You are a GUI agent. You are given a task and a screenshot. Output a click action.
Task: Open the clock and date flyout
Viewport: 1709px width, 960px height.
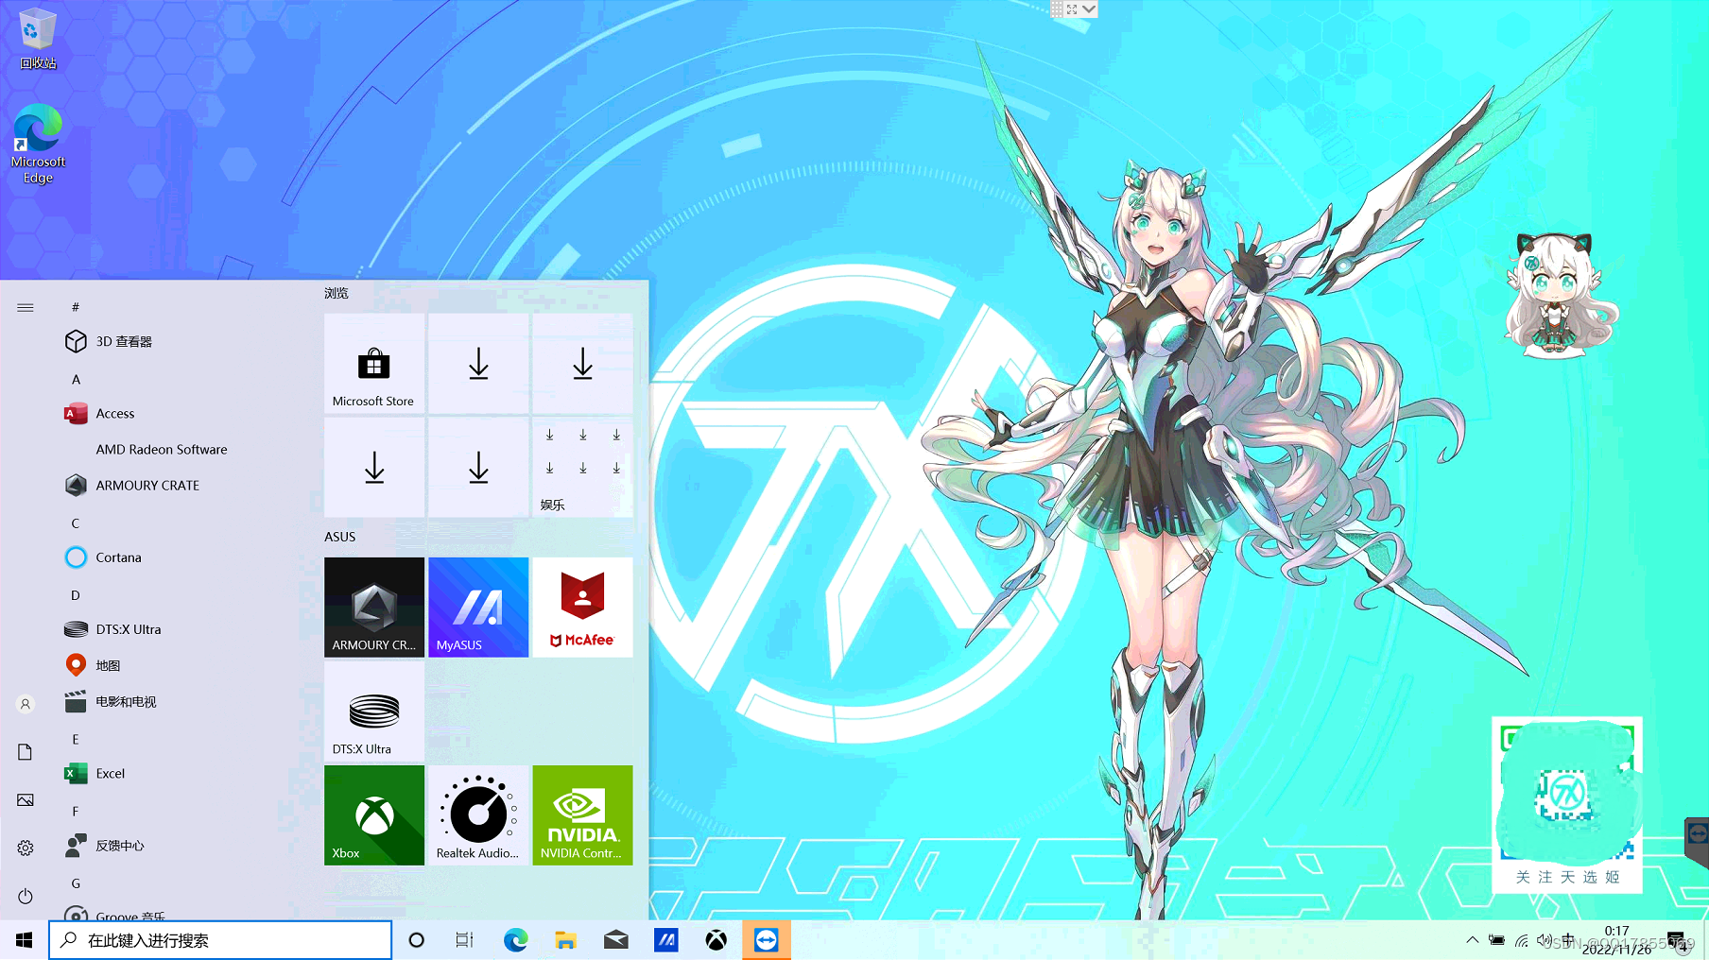1617,940
